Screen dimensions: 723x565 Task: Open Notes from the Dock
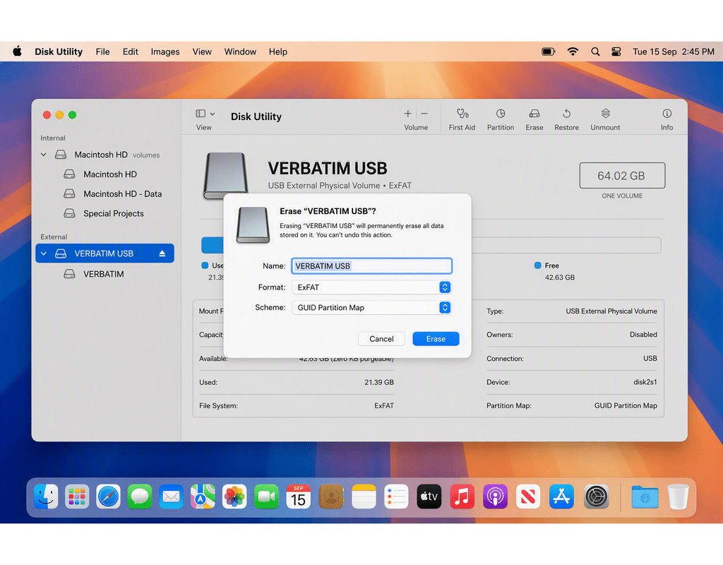click(364, 496)
